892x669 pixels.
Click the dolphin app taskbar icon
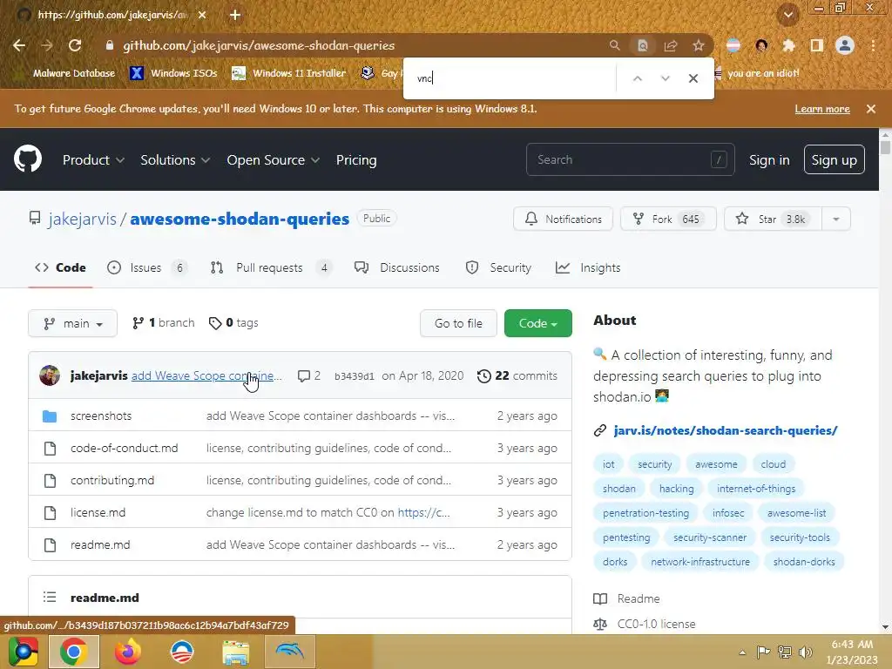pos(290,652)
